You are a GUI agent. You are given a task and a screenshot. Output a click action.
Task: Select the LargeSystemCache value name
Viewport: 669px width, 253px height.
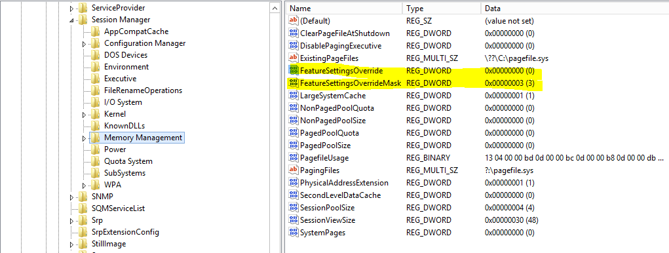click(x=334, y=96)
